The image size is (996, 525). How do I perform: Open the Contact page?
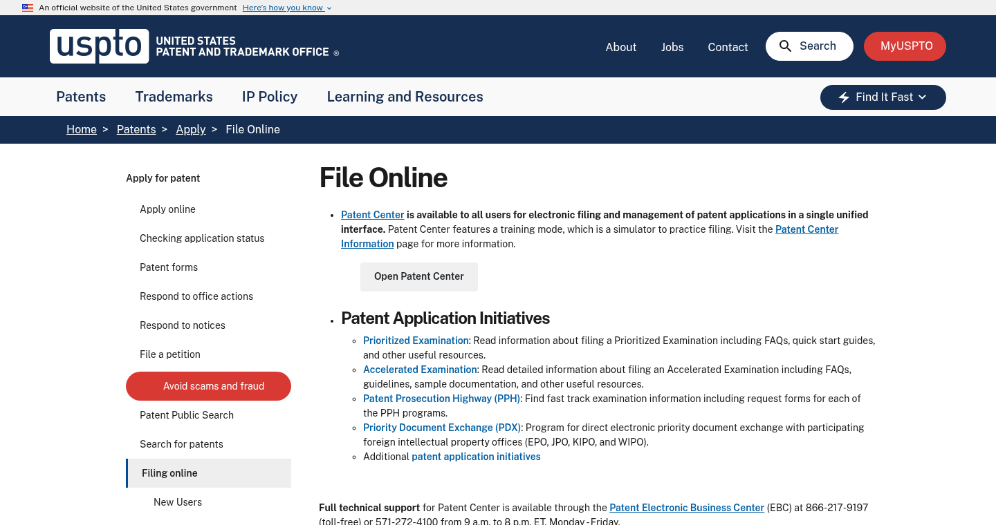(728, 47)
